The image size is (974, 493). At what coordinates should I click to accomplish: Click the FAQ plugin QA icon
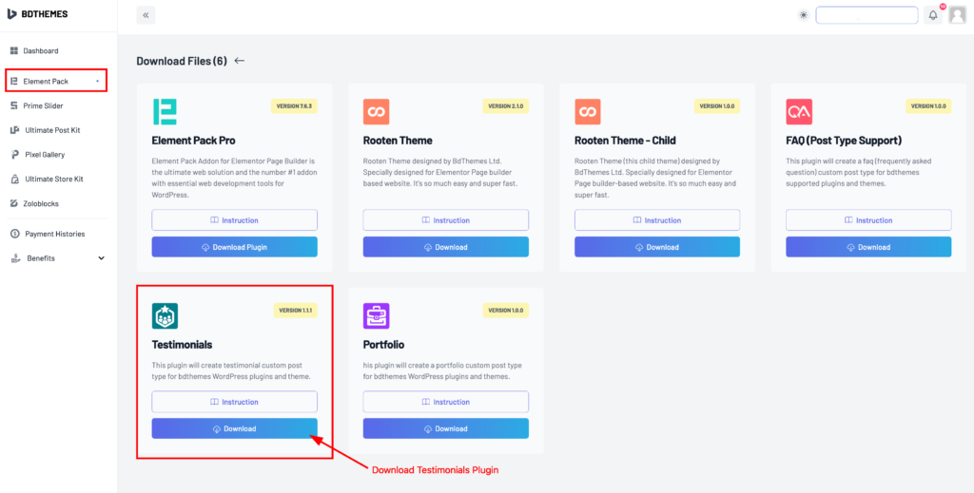pos(799,112)
